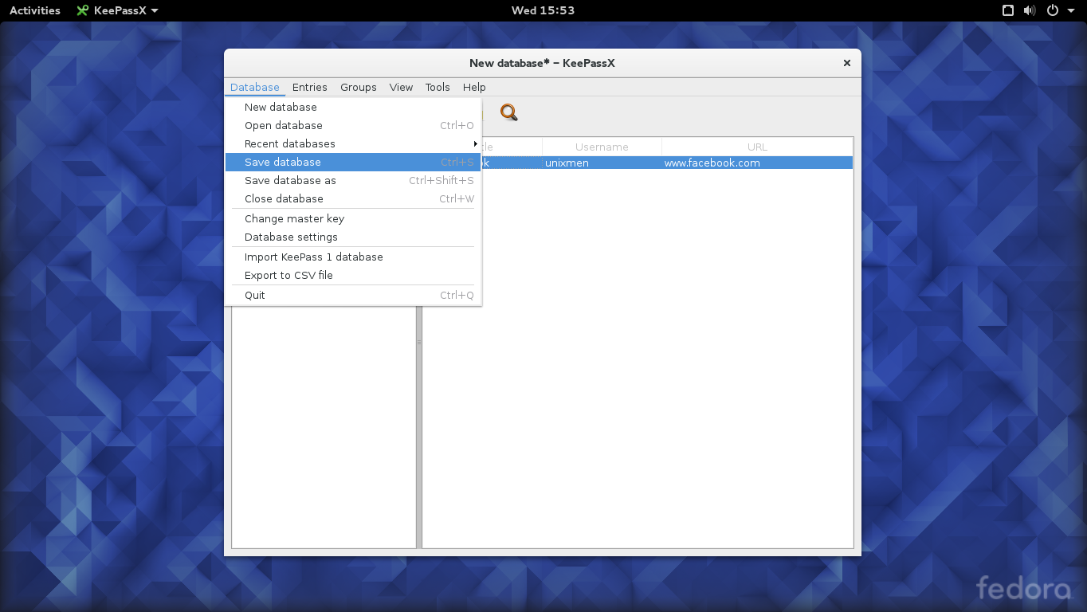Click the clock showing Wed 15:53
Viewport: 1087px width, 612px height.
543,10
